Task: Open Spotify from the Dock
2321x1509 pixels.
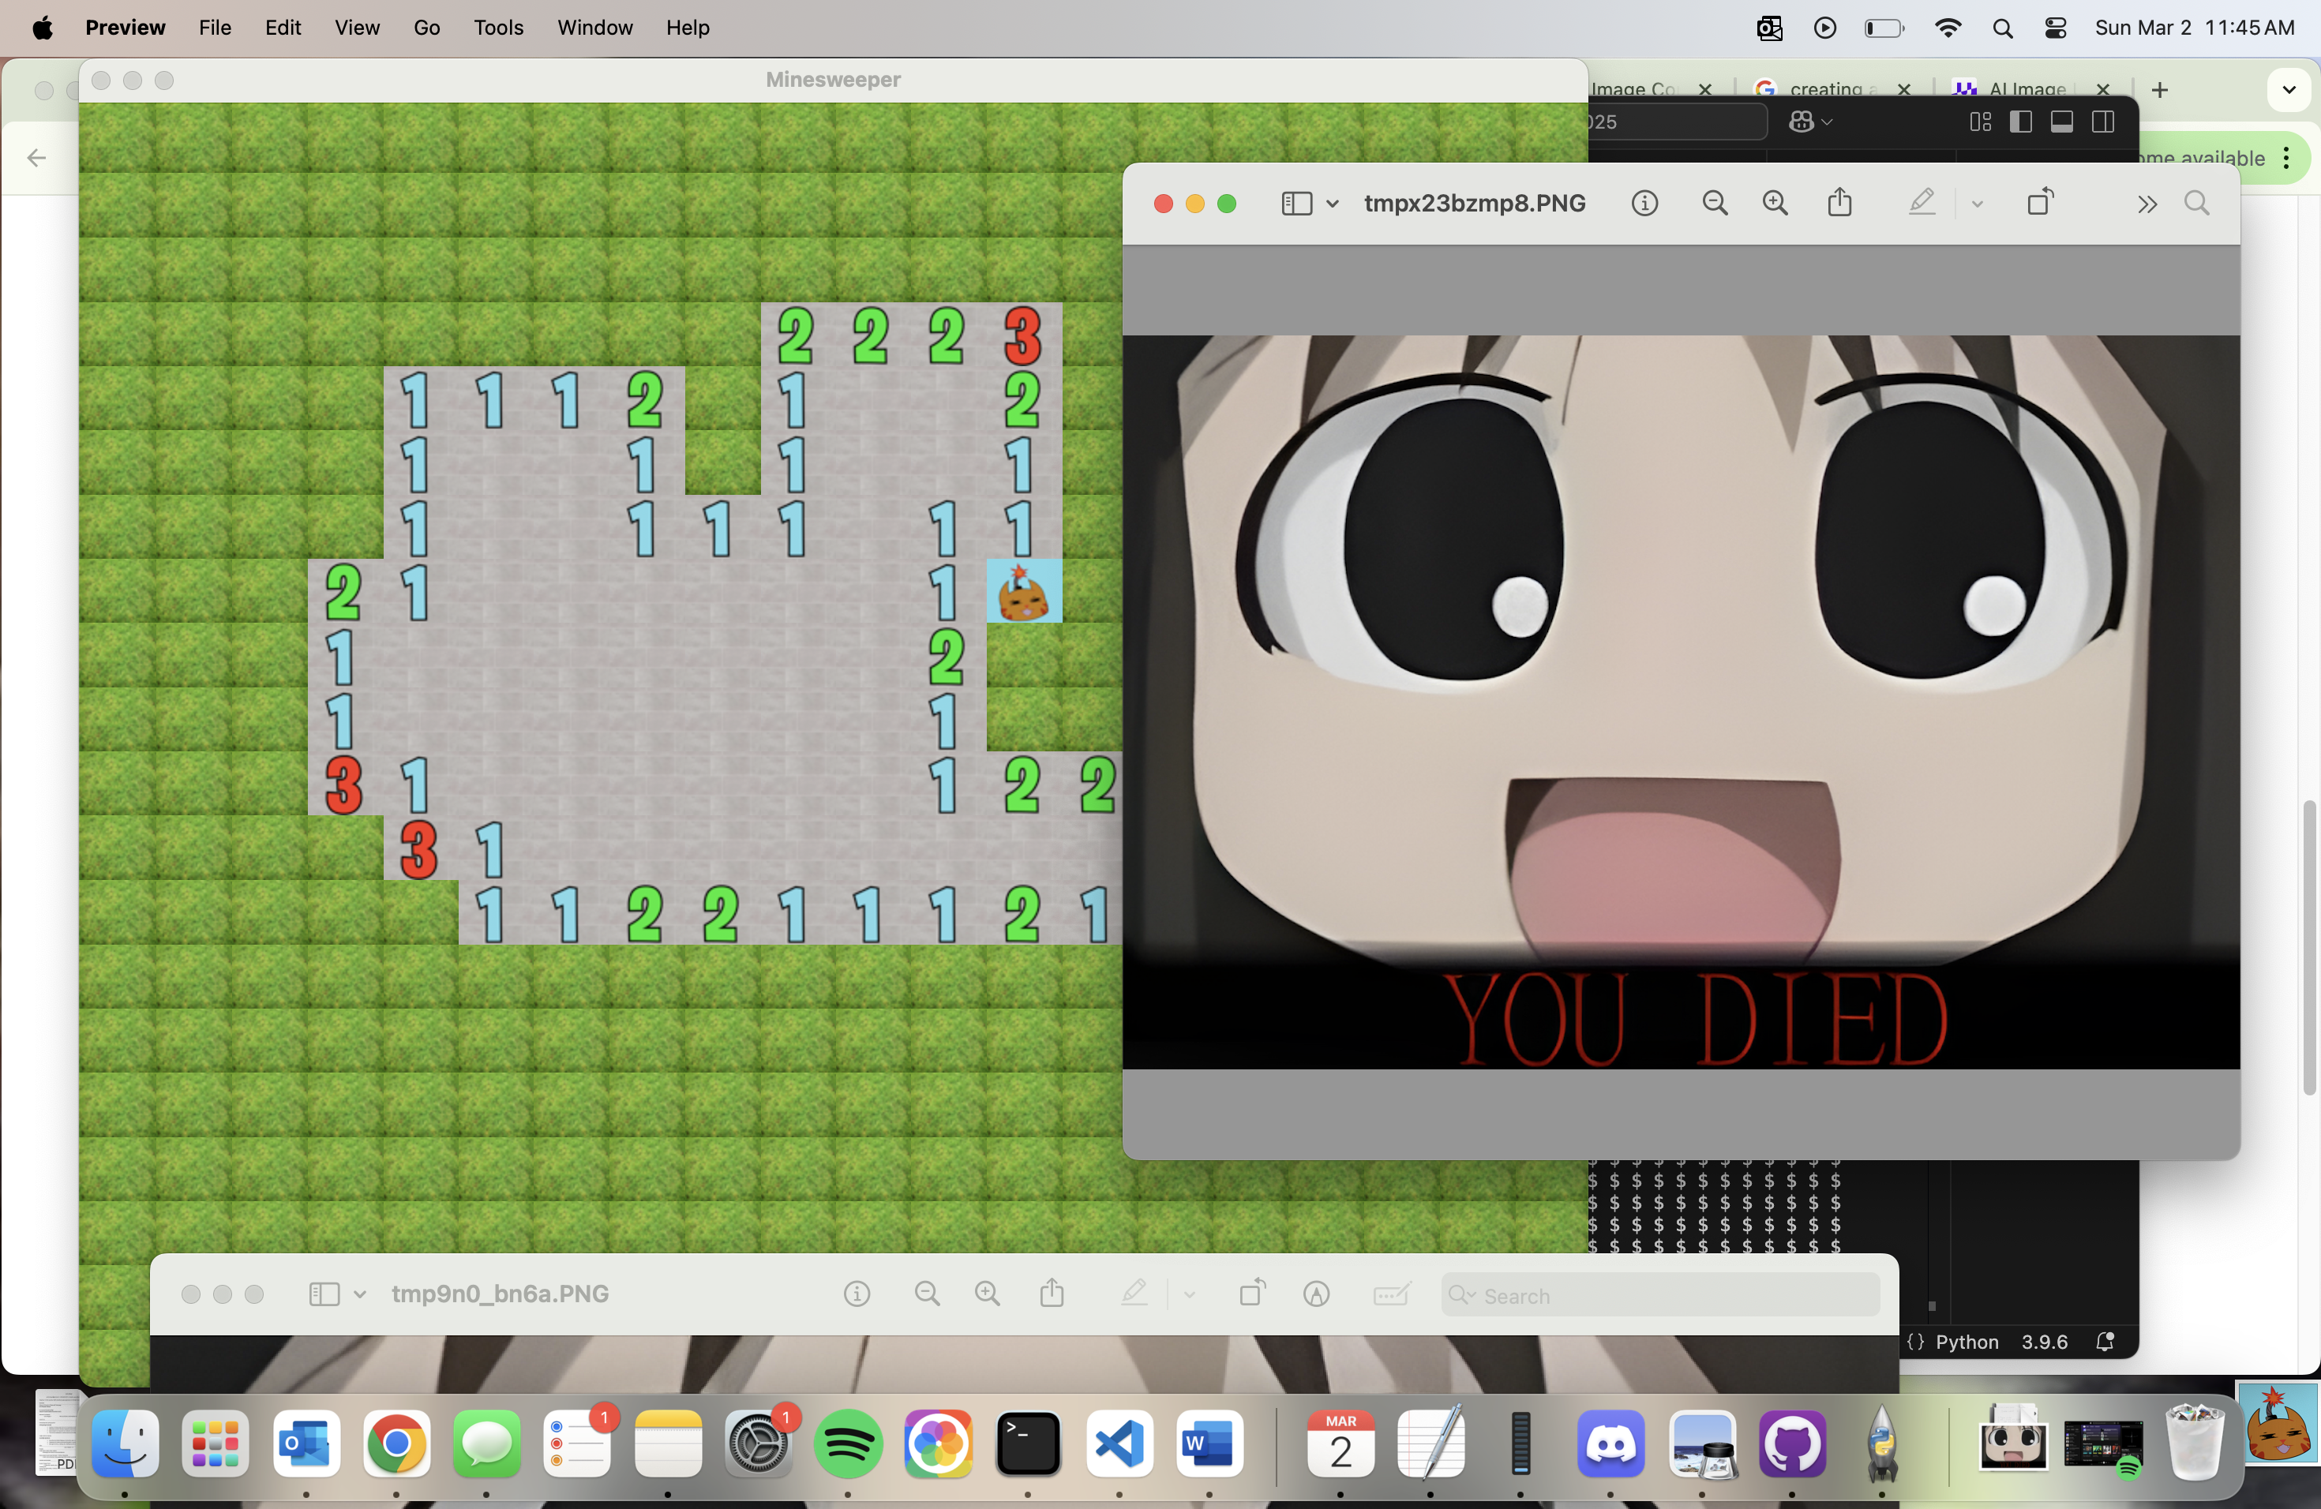Action: [x=847, y=1443]
